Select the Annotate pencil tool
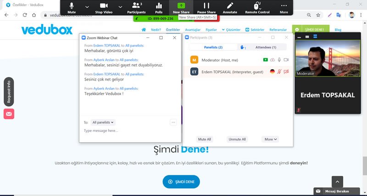 [x=230, y=5]
